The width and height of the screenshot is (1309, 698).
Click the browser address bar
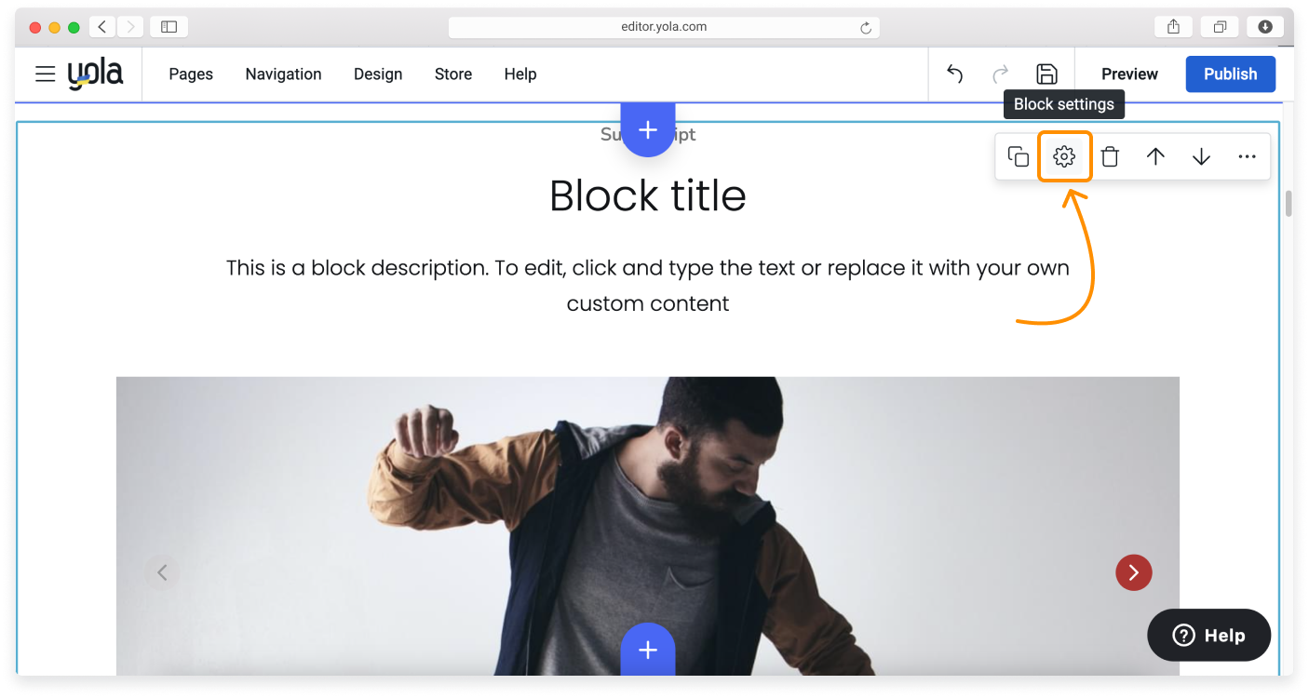click(664, 26)
